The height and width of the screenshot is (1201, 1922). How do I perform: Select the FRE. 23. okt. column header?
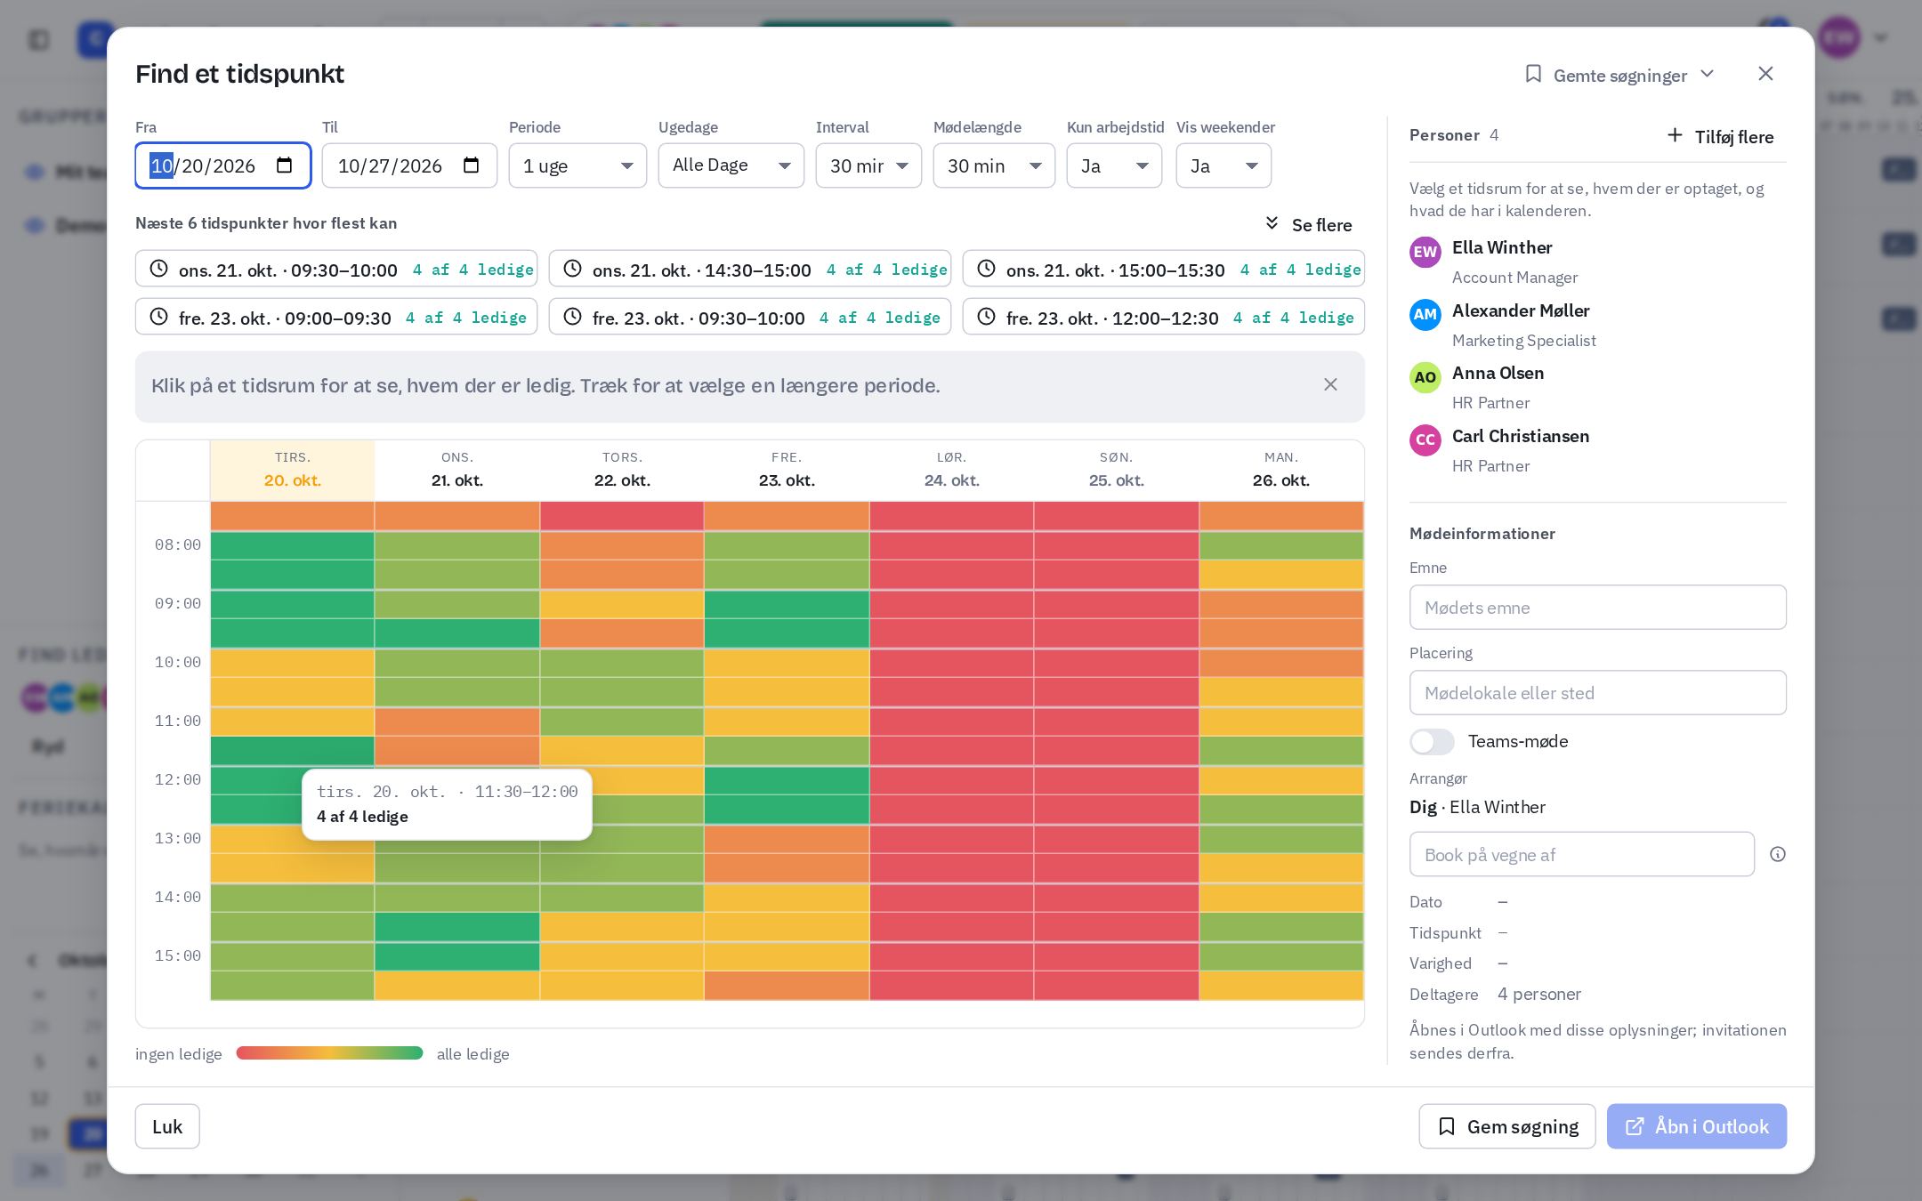[787, 470]
